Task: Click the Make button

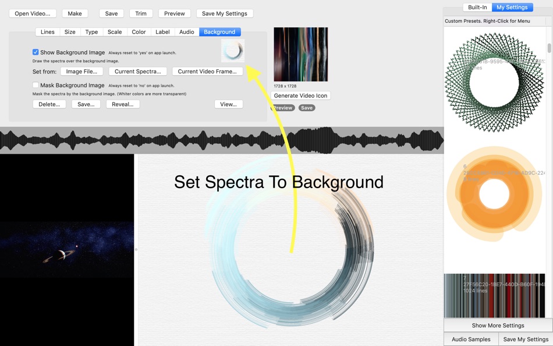Action: point(75,13)
